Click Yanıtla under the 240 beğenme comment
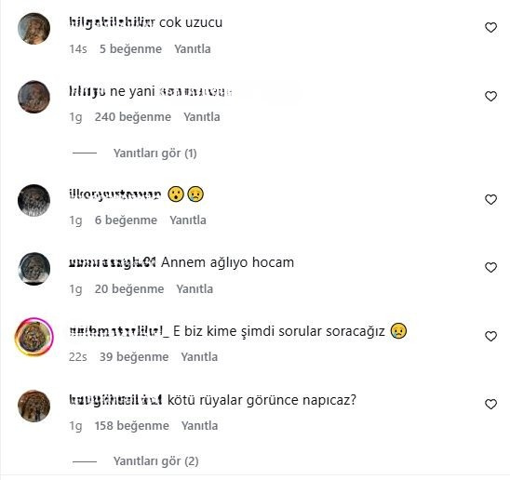Image resolution: width=510 pixels, height=480 pixels. click(202, 117)
